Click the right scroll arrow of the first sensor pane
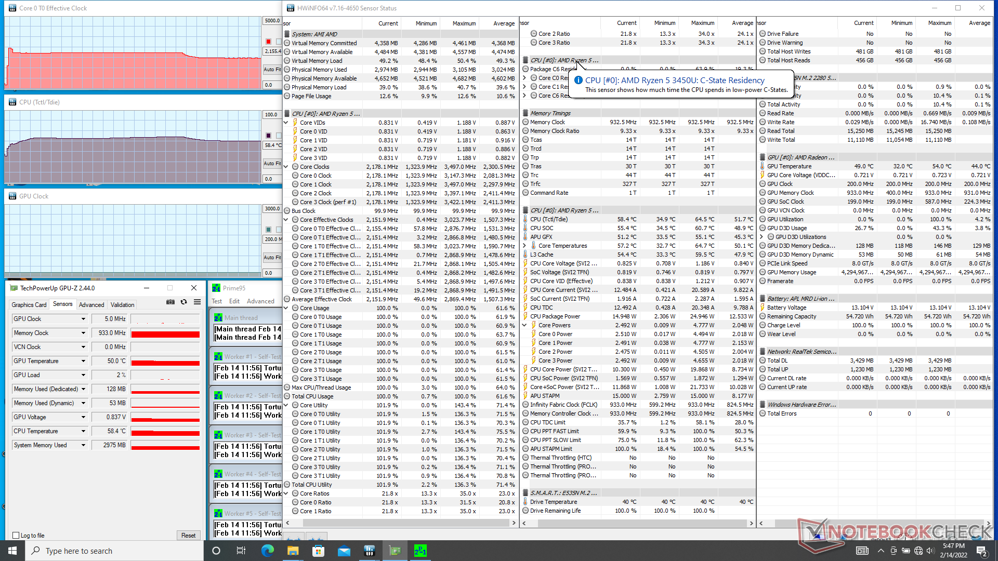This screenshot has width=998, height=561. pyautogui.click(x=514, y=523)
